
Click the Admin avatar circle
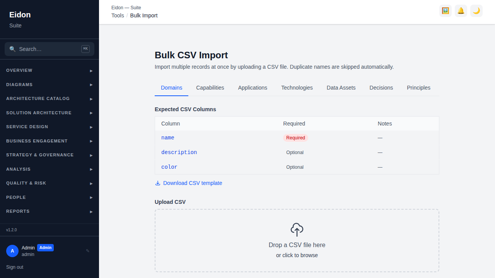pos(12,251)
